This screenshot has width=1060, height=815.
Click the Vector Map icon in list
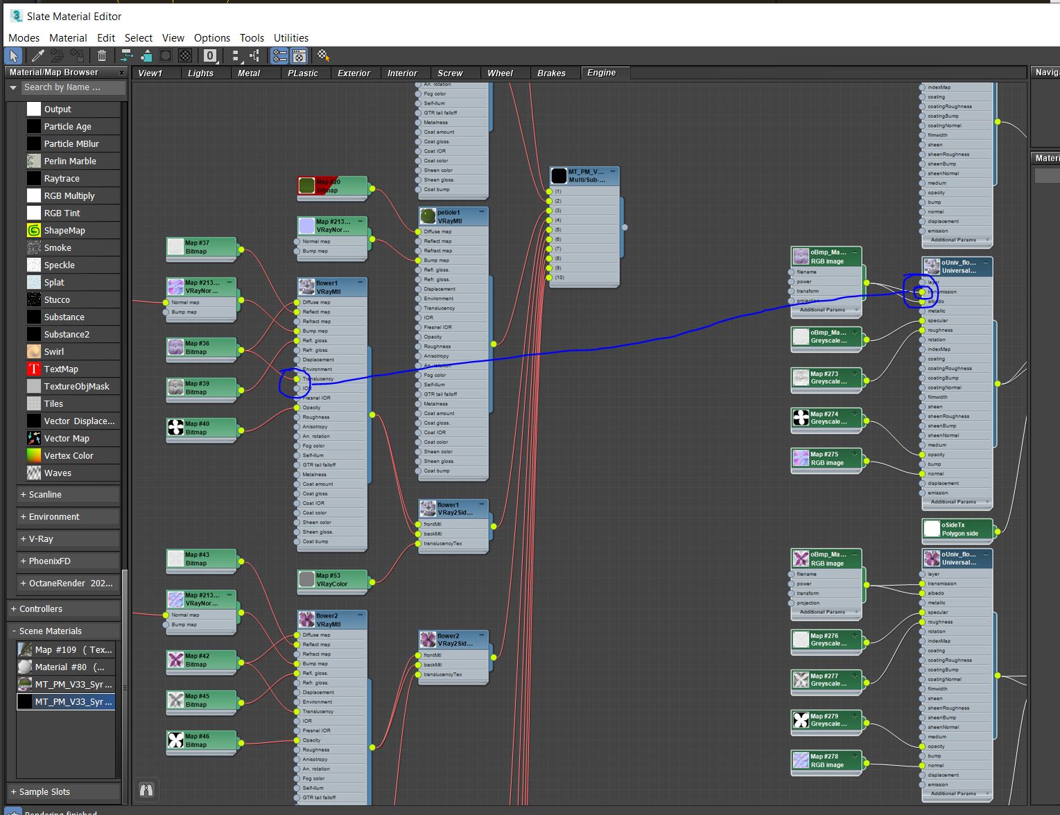point(34,438)
